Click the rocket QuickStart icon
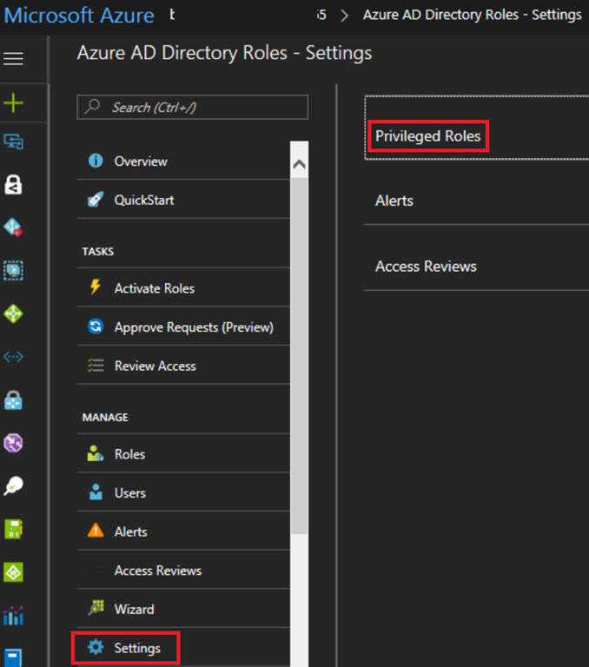 (96, 200)
